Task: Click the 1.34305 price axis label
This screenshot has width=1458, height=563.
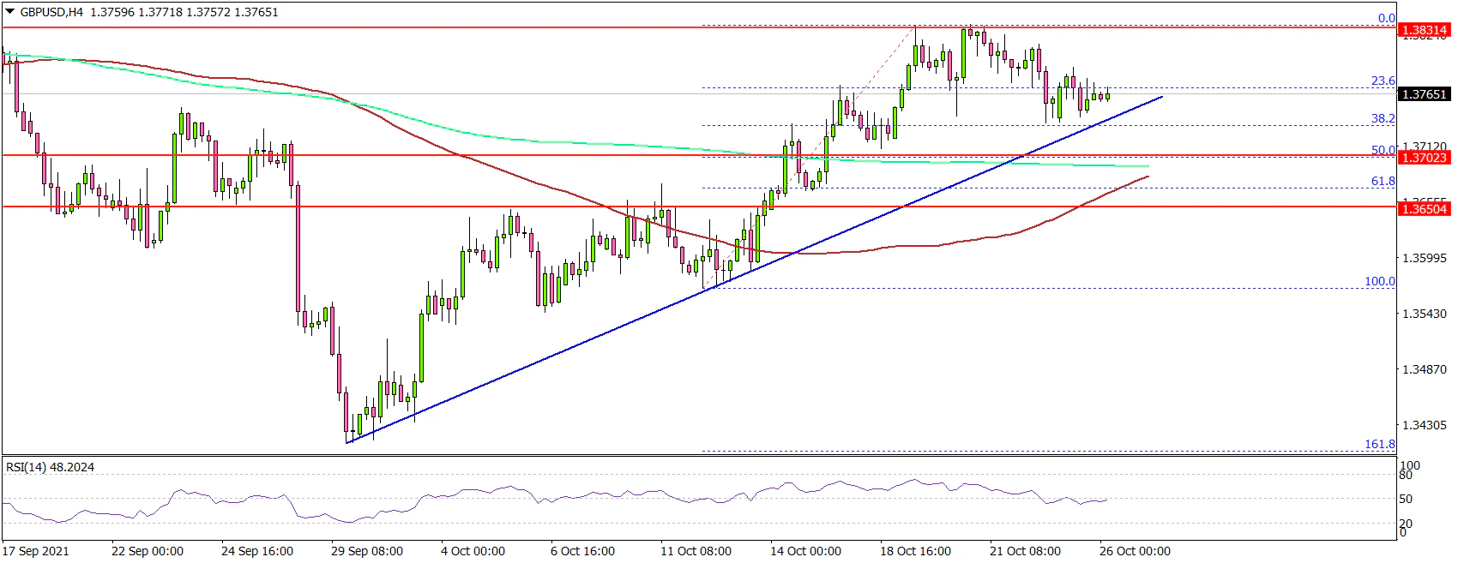Action: (x=1423, y=425)
